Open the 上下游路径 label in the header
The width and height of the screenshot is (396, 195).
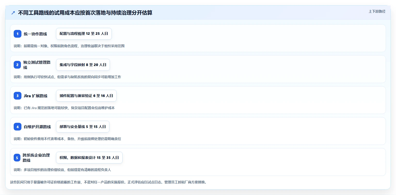coord(377,11)
